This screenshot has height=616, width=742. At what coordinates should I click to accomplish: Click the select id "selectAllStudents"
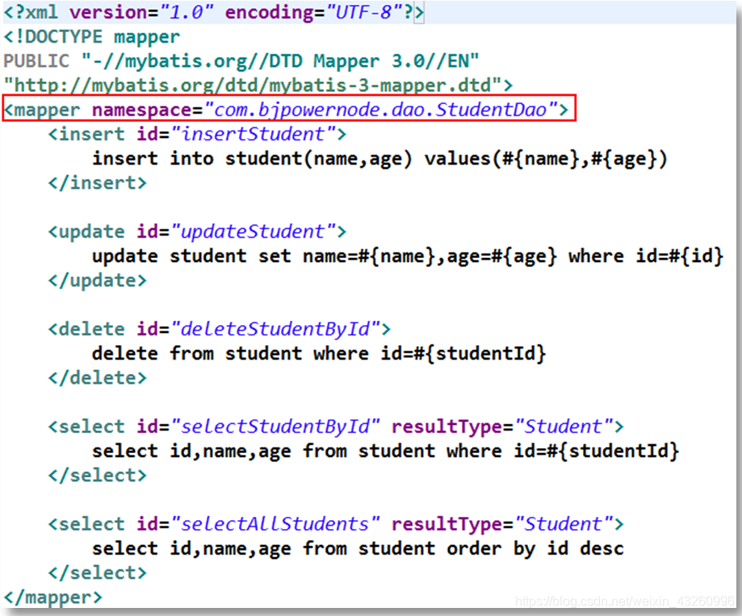coord(275,524)
